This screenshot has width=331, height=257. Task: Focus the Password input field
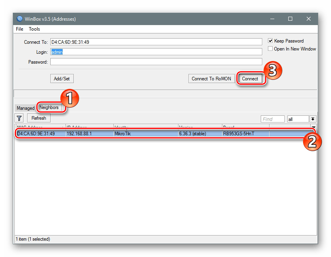point(156,62)
